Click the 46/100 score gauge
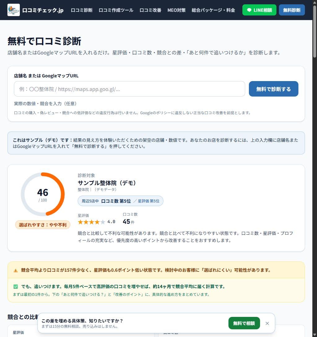Viewport: 317px width, 337px height. click(43, 194)
